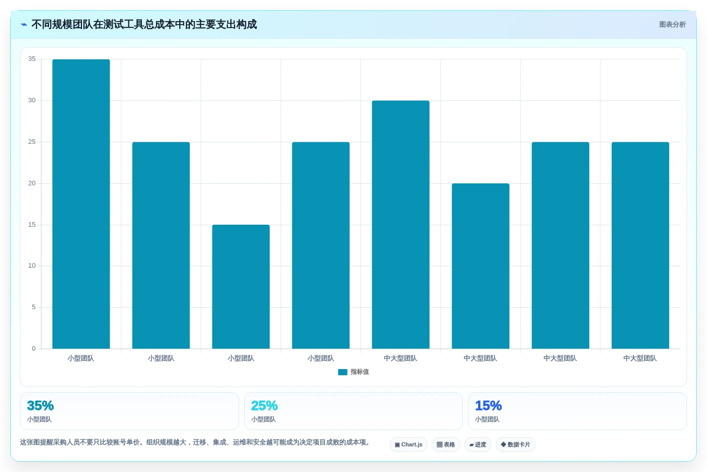This screenshot has height=472, width=707.
Task: Click the footer note starting with 这张图提醒采购人员
Action: (x=196, y=442)
